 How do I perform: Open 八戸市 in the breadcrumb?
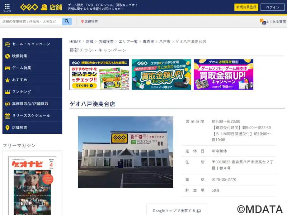click(x=165, y=42)
